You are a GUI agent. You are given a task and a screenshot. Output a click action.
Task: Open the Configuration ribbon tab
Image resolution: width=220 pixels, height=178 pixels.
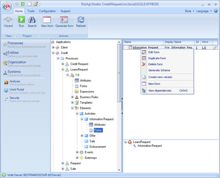coord(47,11)
